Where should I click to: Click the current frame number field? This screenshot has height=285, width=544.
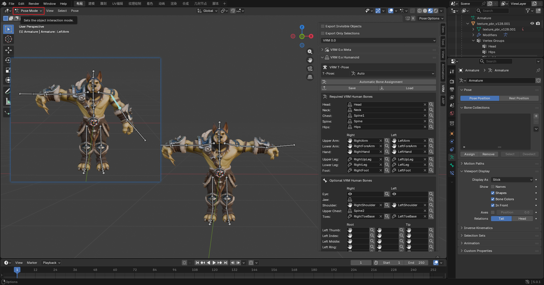(361, 263)
